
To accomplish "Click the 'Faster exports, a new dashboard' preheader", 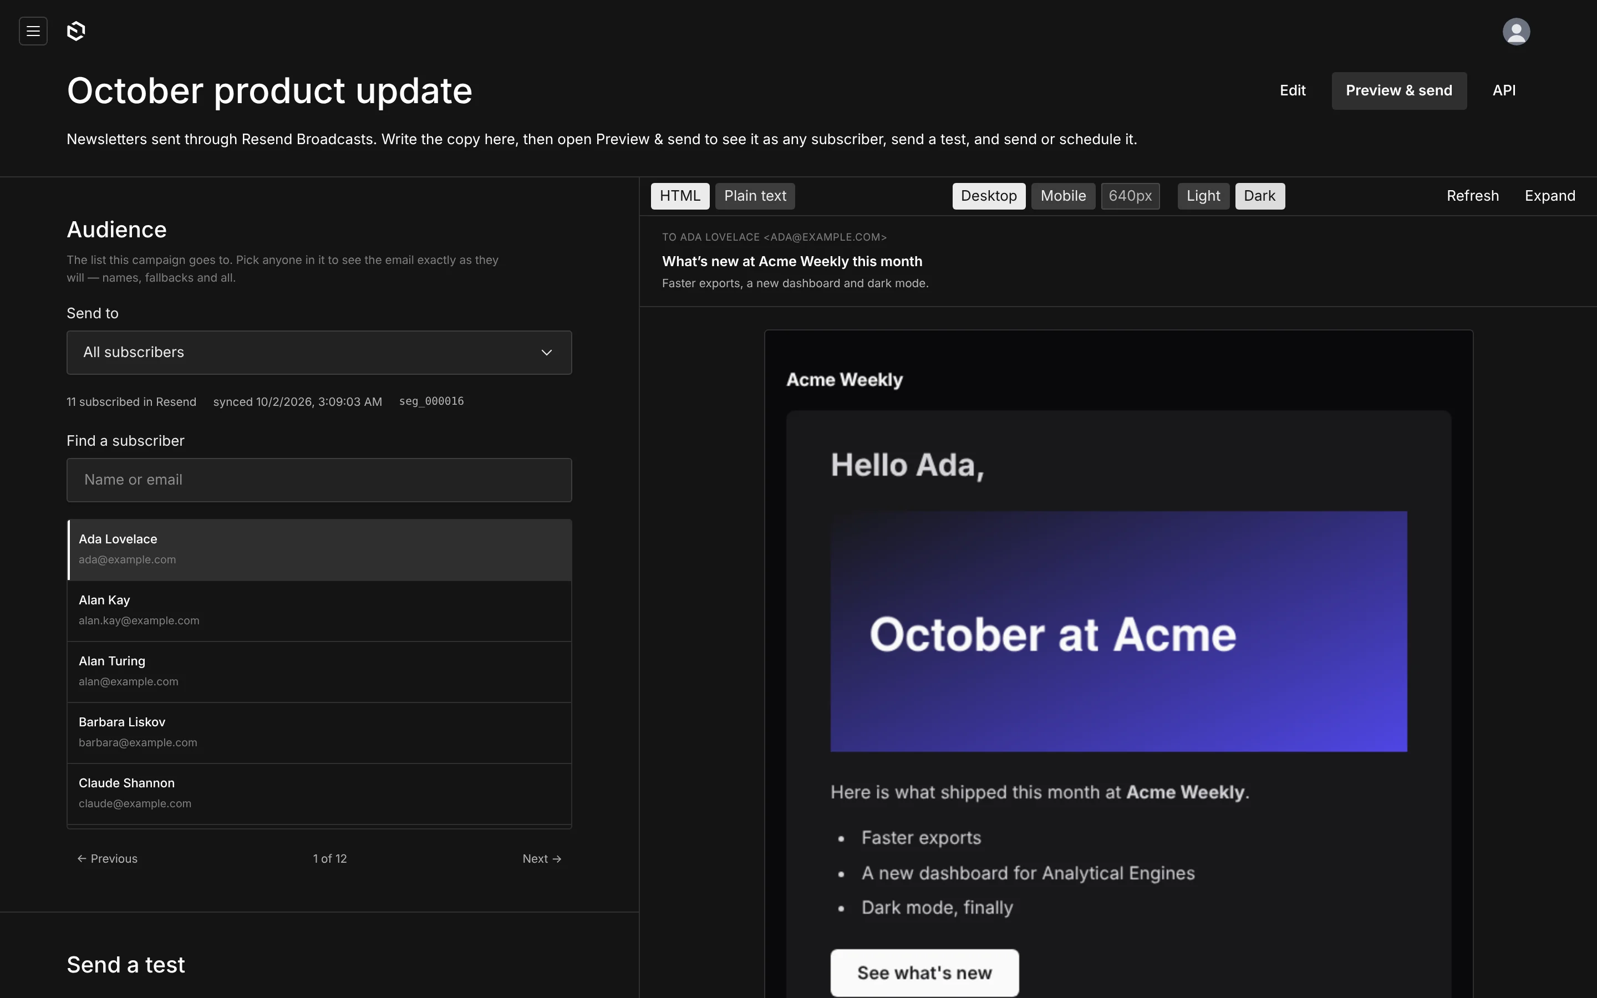I will [x=795, y=283].
